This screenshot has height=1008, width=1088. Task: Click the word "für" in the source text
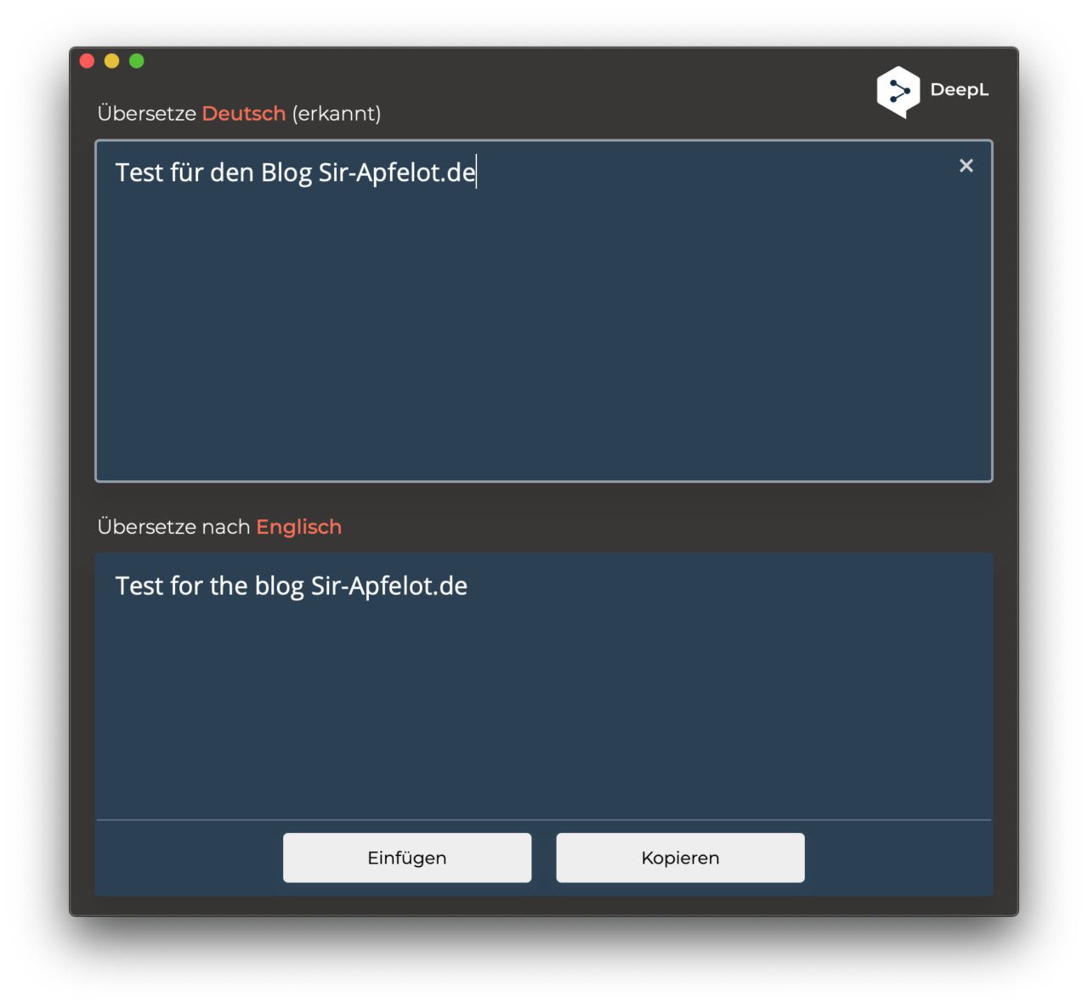(187, 173)
